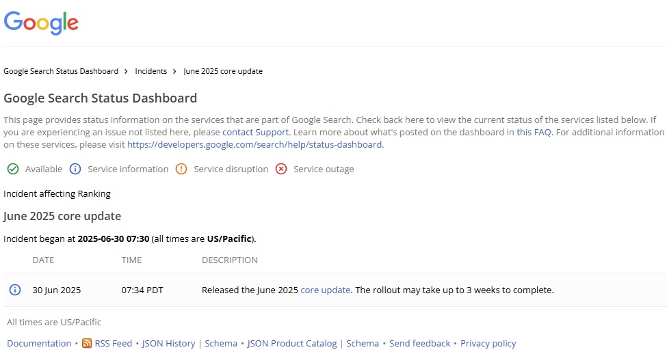Click the Google logo

click(x=41, y=23)
